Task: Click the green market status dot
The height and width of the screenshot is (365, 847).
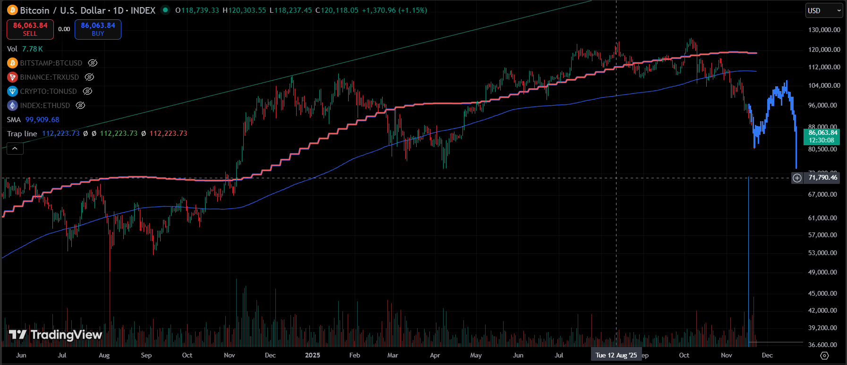Action: [165, 10]
